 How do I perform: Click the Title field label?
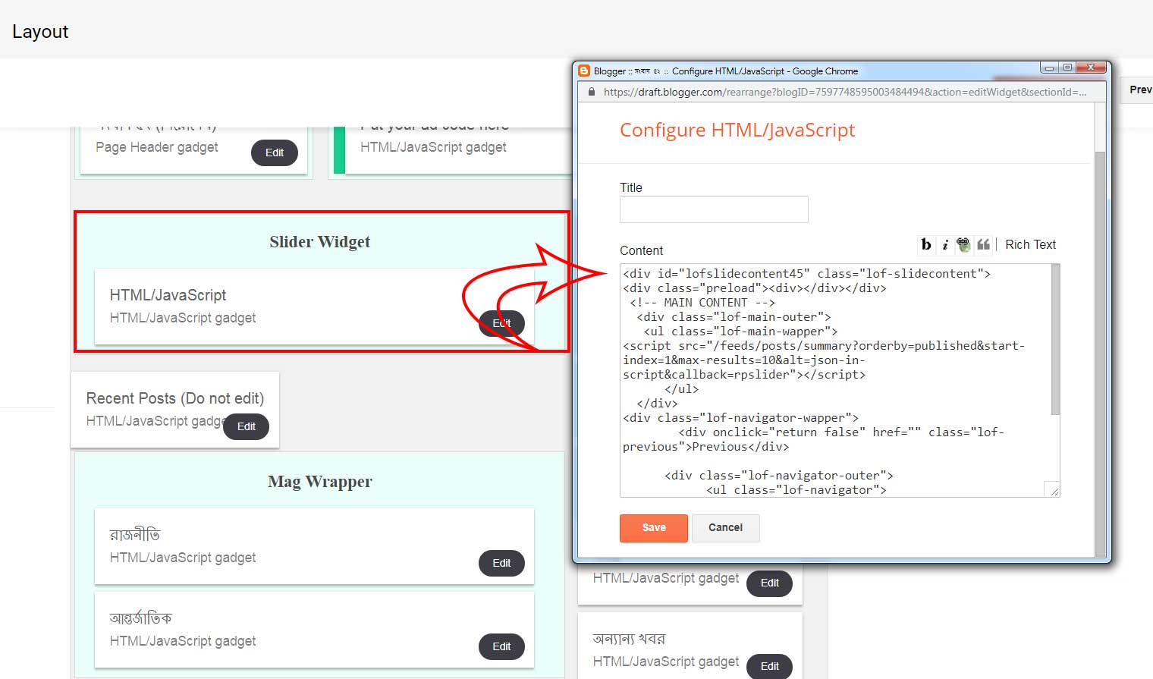point(631,187)
